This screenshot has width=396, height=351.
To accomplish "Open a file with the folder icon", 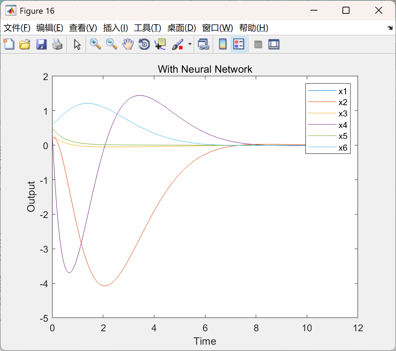I will [x=25, y=44].
